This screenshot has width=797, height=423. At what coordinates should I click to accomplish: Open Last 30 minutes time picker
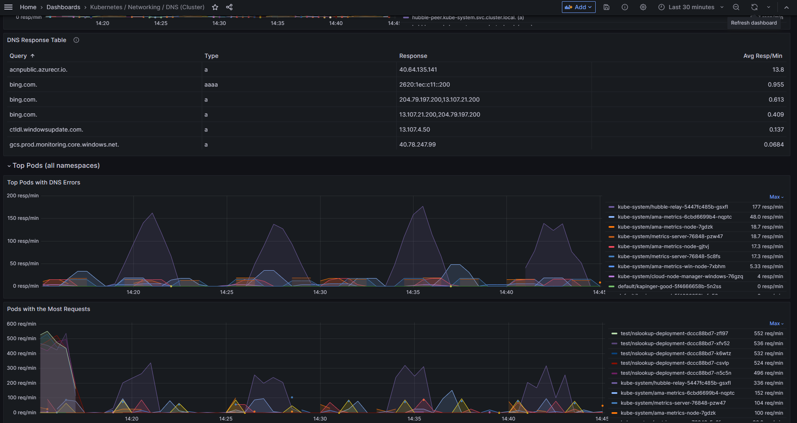click(x=691, y=7)
